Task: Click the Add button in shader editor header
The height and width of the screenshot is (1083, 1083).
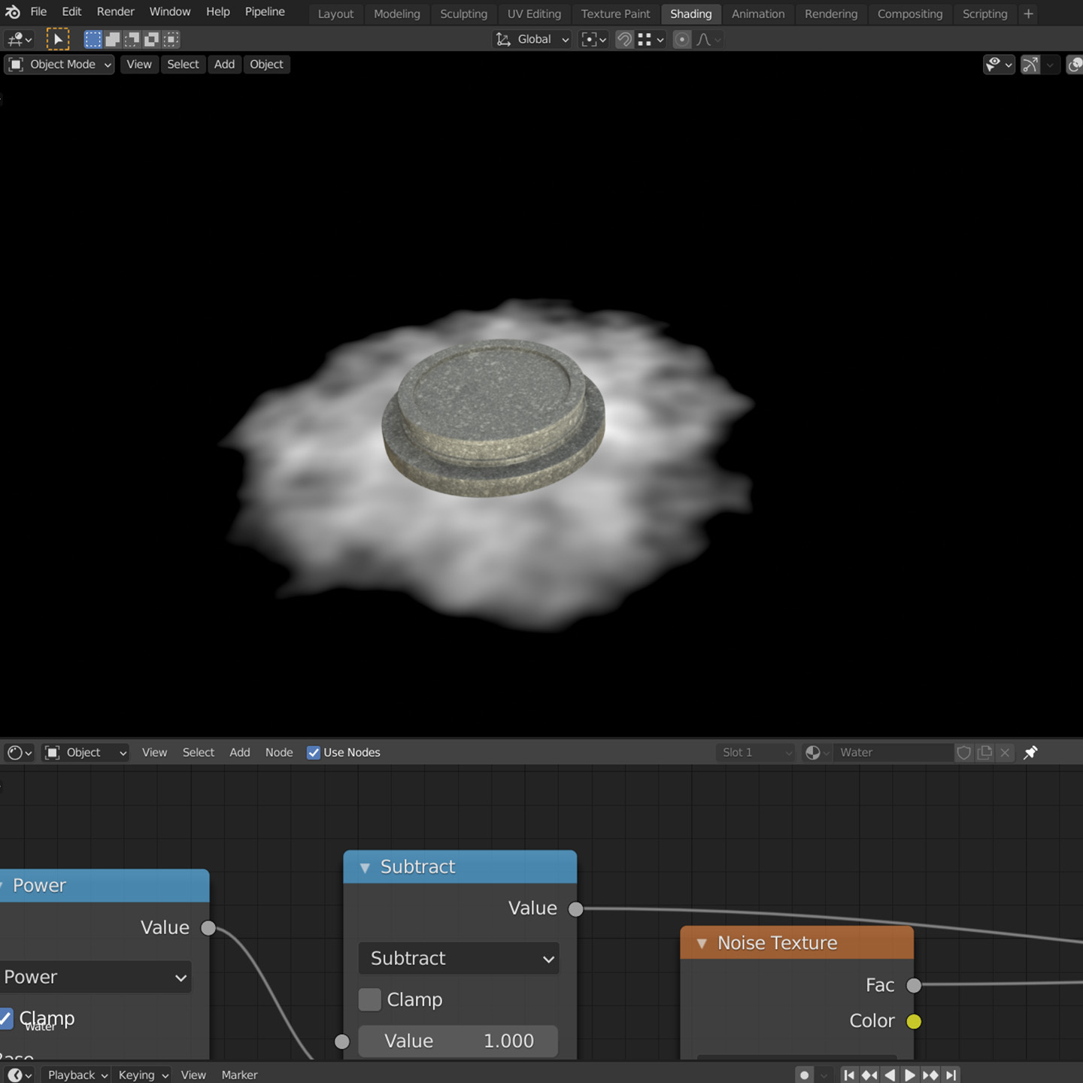Action: (239, 752)
